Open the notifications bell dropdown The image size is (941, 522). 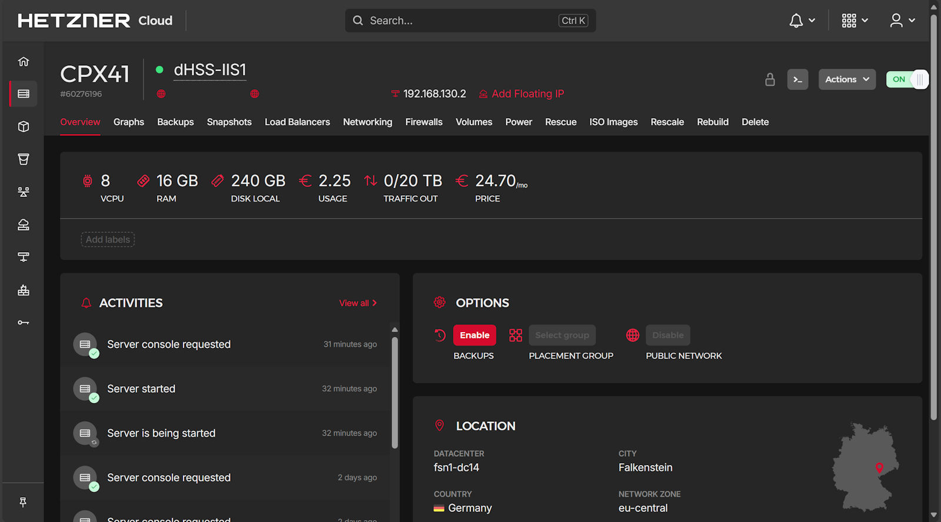(x=802, y=21)
